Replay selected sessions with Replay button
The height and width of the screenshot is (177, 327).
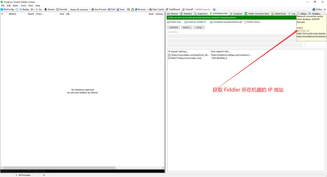click(x=24, y=9)
